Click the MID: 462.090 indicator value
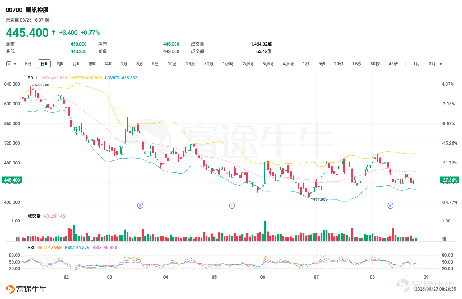 tap(54, 78)
